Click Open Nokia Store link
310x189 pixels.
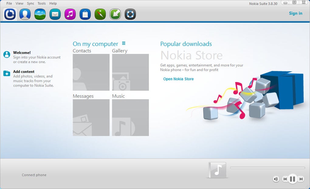(x=178, y=79)
